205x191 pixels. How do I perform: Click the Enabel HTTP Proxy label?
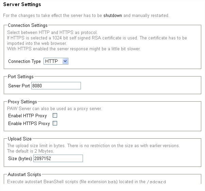point(28,116)
